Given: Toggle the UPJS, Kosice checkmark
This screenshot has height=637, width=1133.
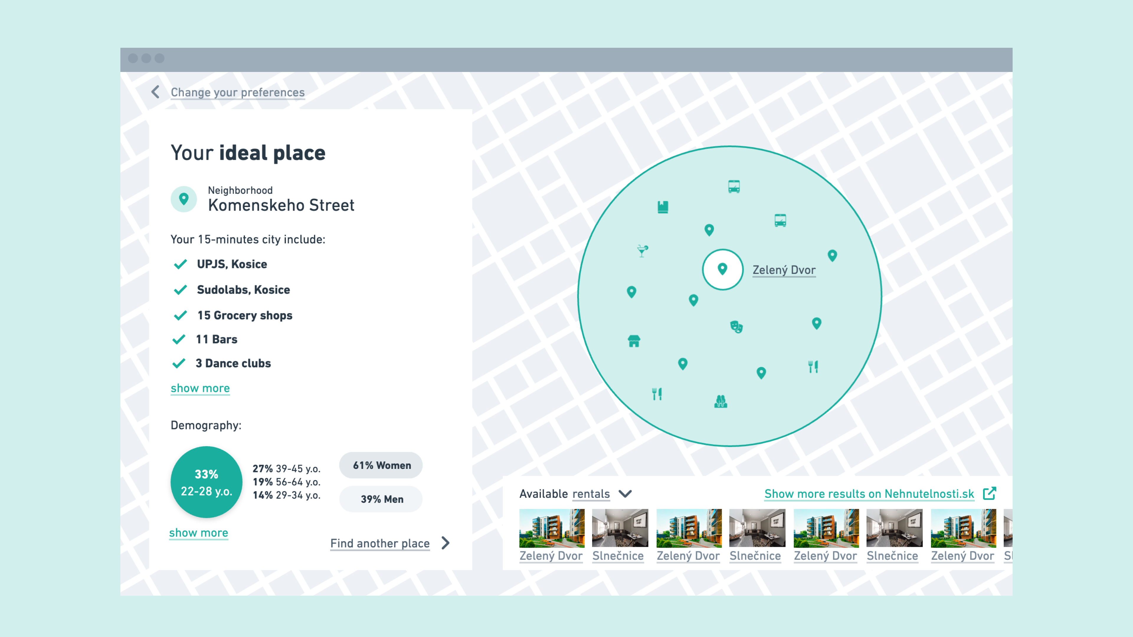Looking at the screenshot, I should 180,264.
